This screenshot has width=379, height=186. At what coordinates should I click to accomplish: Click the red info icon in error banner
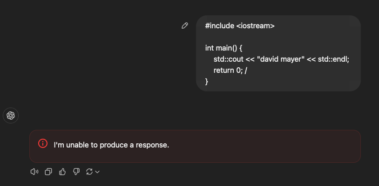pyautogui.click(x=43, y=143)
